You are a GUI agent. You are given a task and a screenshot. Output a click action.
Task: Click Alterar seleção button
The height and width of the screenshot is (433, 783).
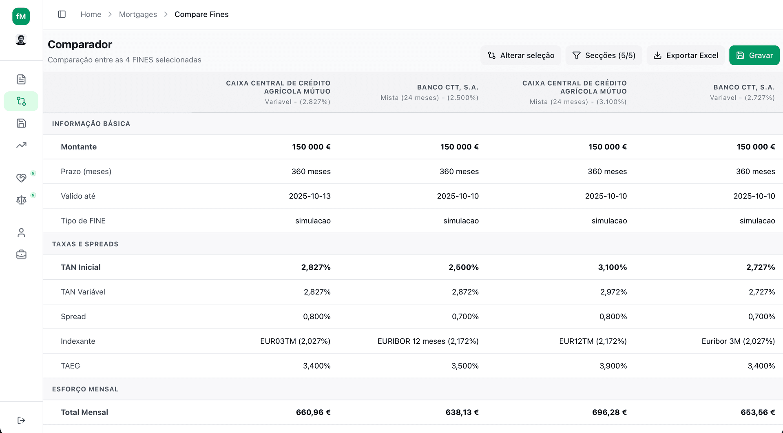click(521, 55)
